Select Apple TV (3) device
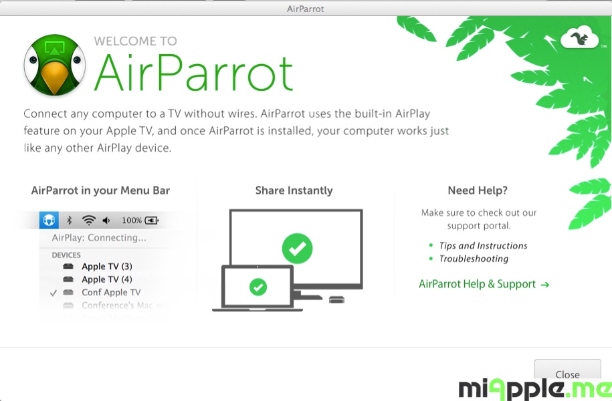Image resolution: width=612 pixels, height=401 pixels. pos(106,266)
